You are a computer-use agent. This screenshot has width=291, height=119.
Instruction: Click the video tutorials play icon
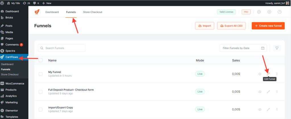pyautogui.click(x=269, y=12)
